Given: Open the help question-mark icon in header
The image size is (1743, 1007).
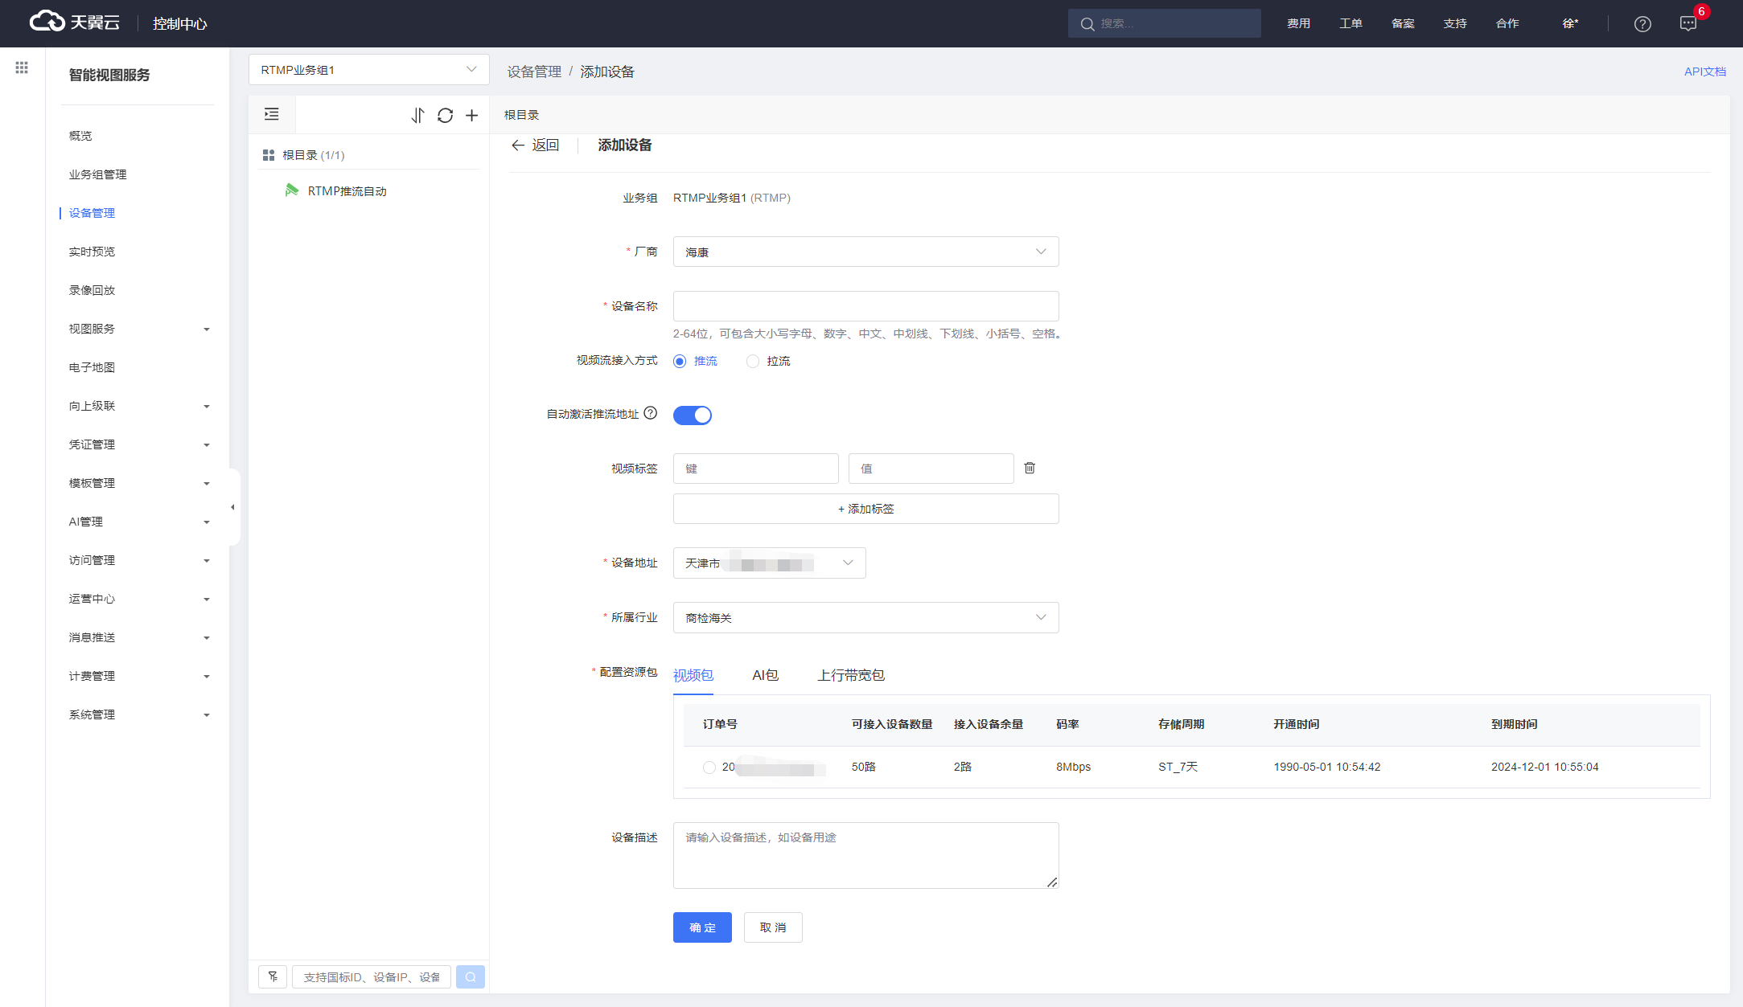Looking at the screenshot, I should point(1642,24).
